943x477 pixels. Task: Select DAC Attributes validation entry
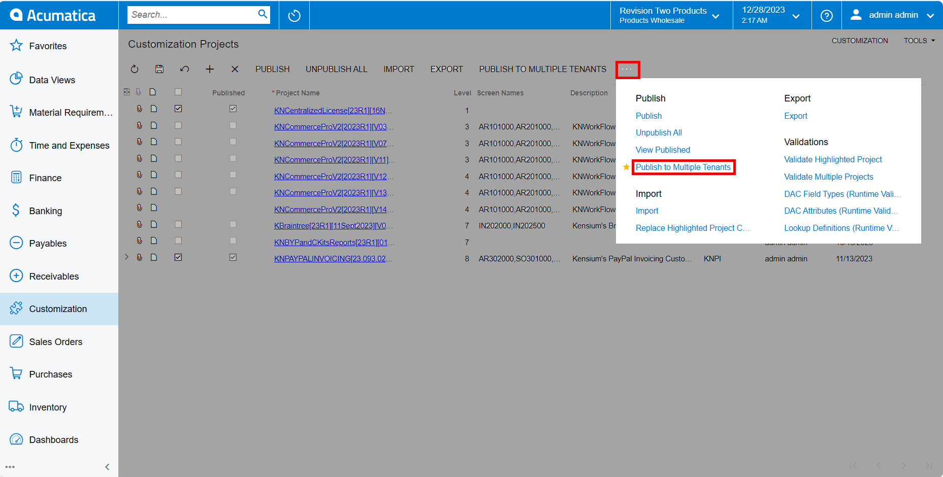coord(840,211)
